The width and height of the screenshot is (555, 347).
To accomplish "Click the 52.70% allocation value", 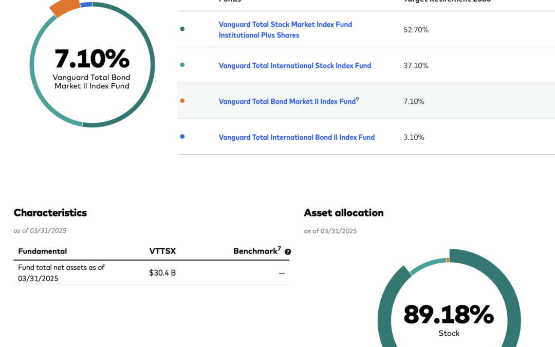I will coord(416,30).
